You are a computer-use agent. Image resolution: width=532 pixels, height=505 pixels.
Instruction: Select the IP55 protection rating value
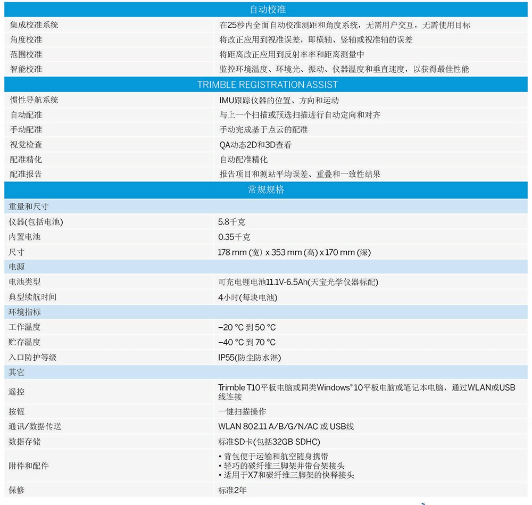(250, 358)
